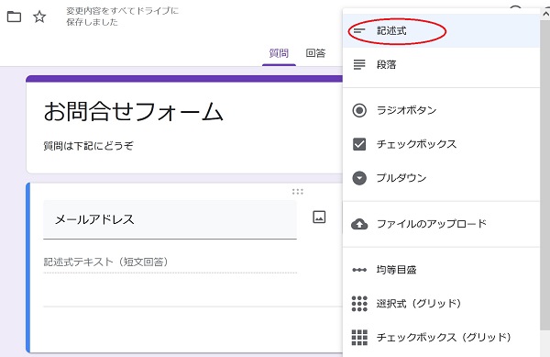Pick 選択式（グリッド） option
The width and height of the screenshot is (550, 357).
441,304
